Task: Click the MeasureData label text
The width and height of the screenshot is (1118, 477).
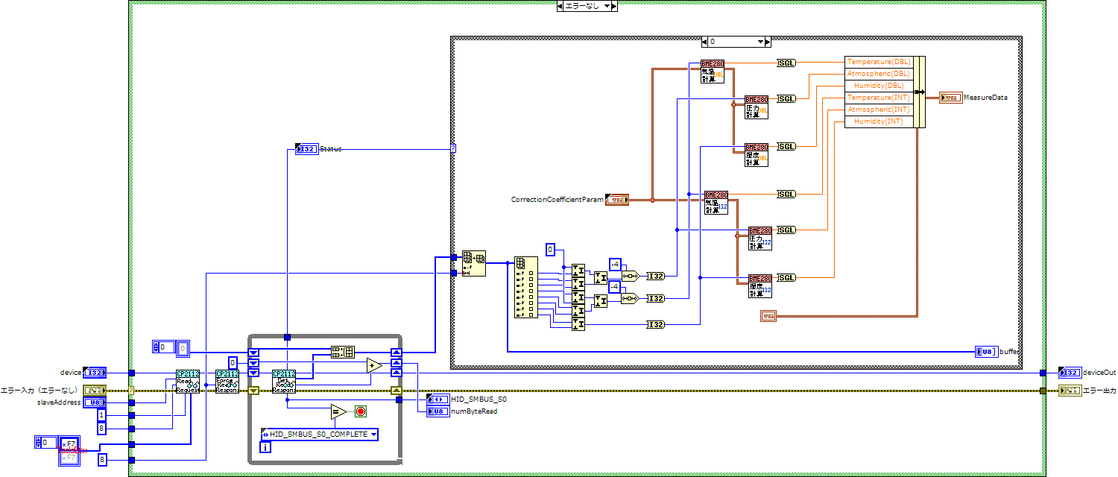Action: click(x=985, y=97)
